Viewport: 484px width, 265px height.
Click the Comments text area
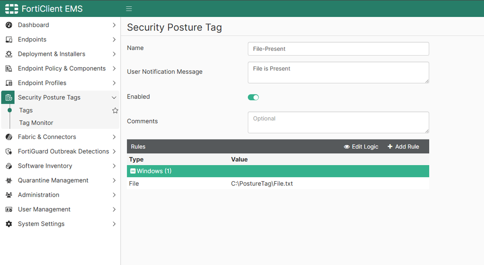coord(338,123)
